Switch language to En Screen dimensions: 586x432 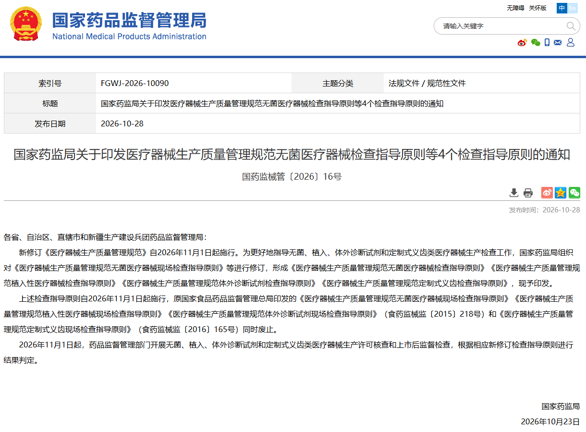click(573, 8)
